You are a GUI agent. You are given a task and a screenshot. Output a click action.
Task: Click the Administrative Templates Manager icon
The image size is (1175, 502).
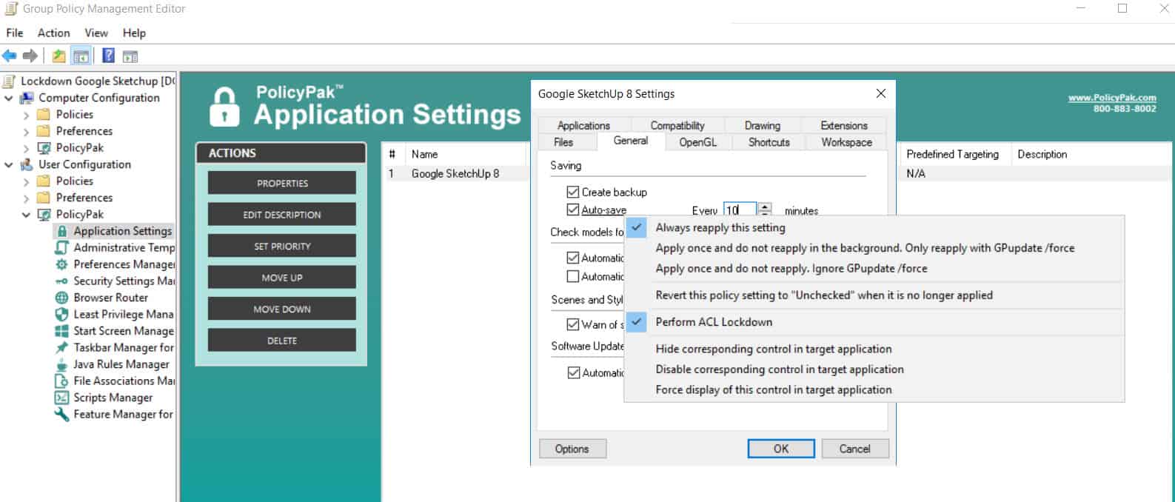[62, 247]
